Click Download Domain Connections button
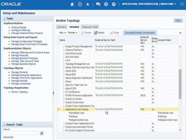This screenshot has width=186, height=140. pos(140,33)
